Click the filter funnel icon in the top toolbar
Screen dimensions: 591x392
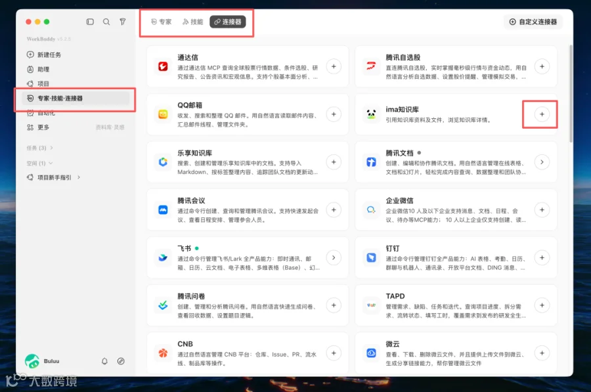(x=123, y=22)
